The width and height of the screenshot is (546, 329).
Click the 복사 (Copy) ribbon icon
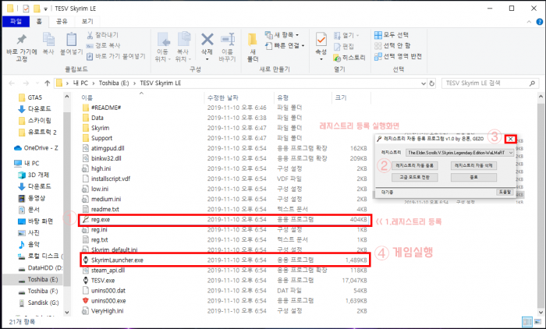(48, 39)
